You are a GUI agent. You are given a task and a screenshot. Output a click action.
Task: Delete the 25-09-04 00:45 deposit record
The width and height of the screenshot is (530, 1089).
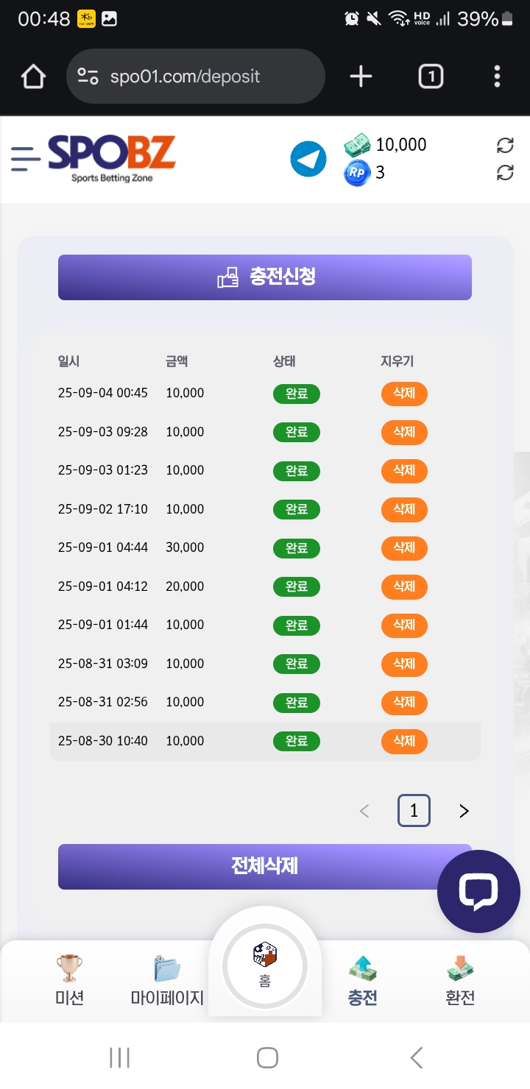[404, 394]
